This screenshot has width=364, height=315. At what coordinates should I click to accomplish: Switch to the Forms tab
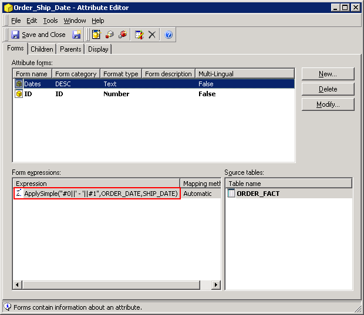(x=15, y=48)
